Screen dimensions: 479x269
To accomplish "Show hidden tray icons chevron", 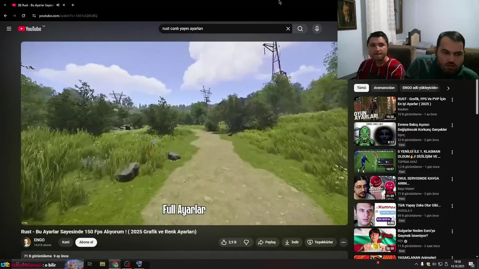I will coord(416,264).
